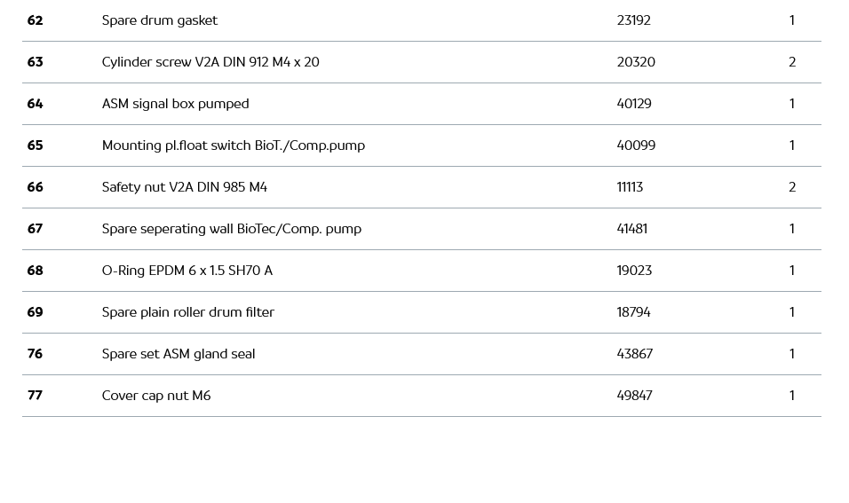849x503 pixels.
Task: Click part number 18794
Action: click(x=633, y=312)
